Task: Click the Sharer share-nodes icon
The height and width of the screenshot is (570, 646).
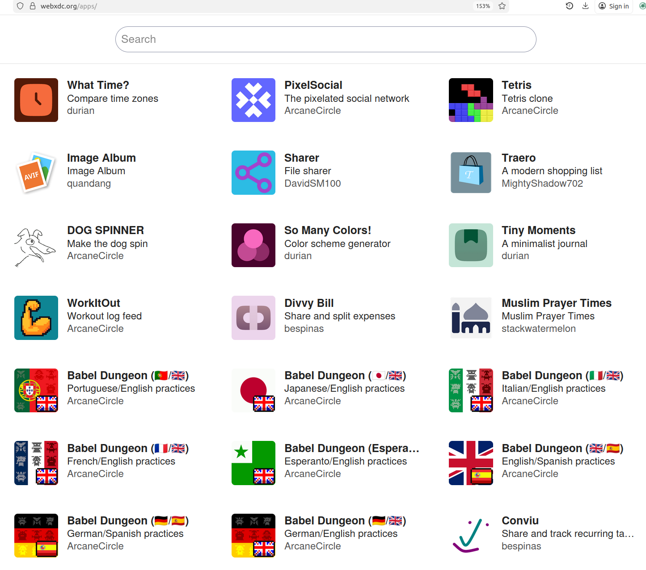Action: pyautogui.click(x=253, y=173)
